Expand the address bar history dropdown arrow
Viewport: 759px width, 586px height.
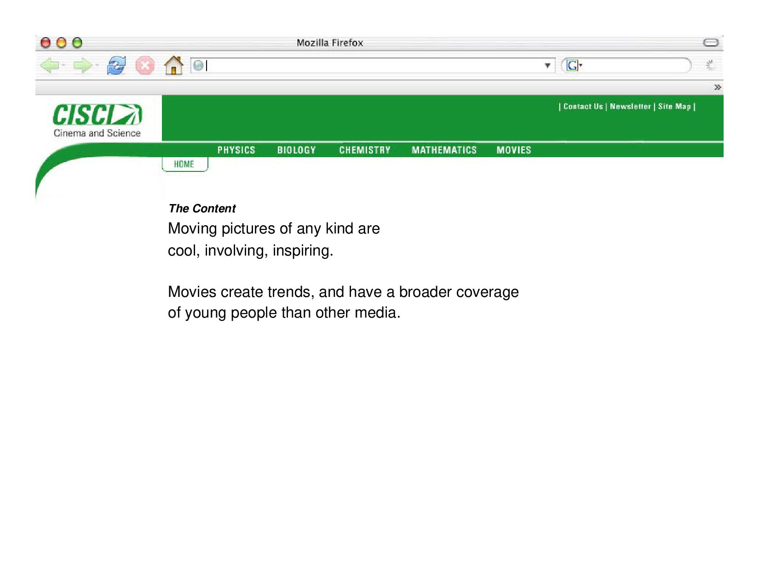pyautogui.click(x=547, y=66)
